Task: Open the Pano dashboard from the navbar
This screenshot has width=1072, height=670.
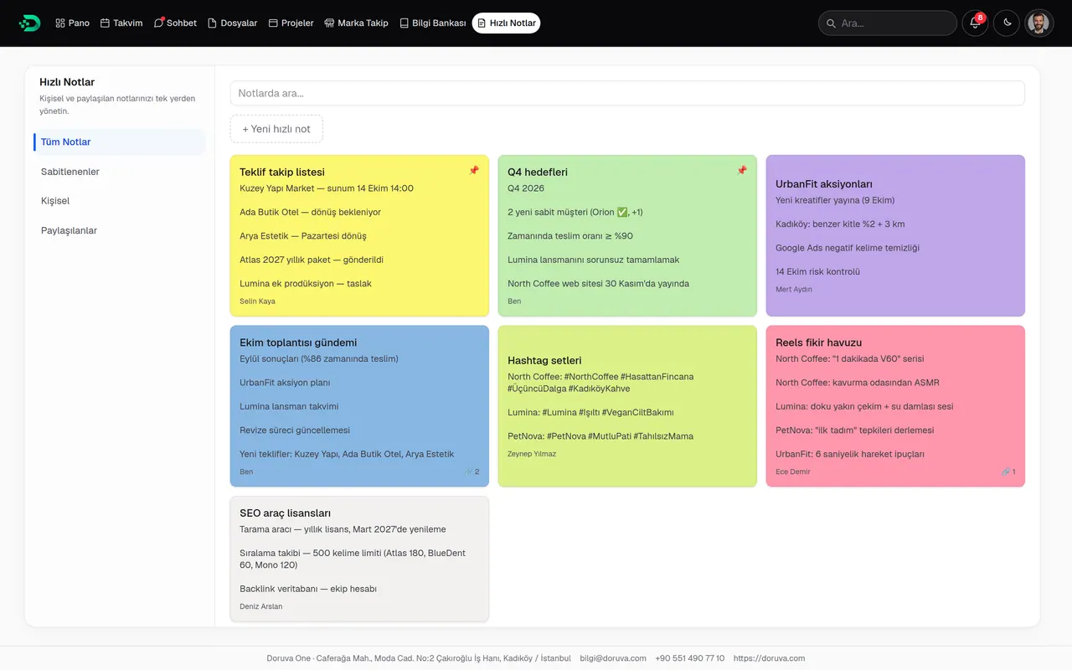Action: coord(72,23)
